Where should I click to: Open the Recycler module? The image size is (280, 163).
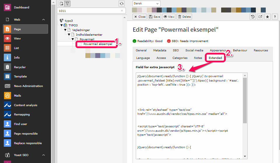click(x=20, y=67)
